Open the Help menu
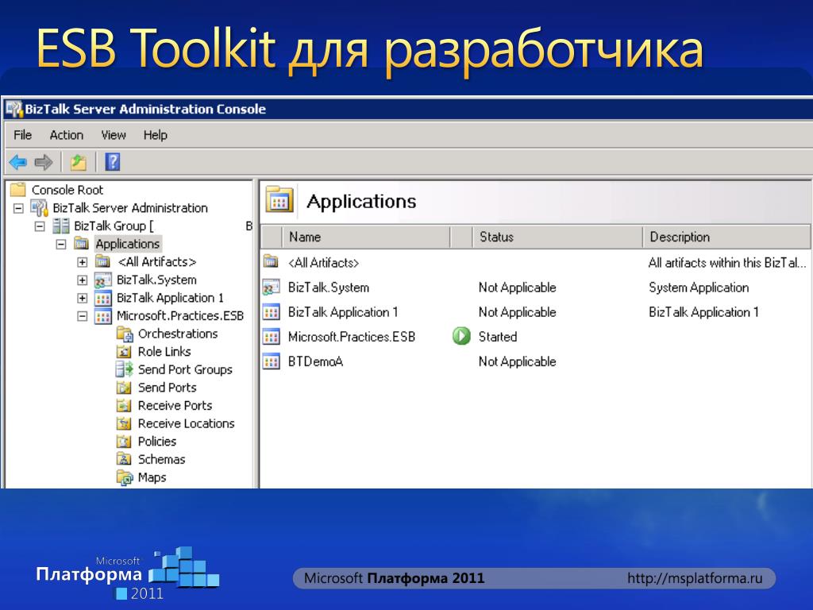Viewport: 813px width, 610px height. 156,135
